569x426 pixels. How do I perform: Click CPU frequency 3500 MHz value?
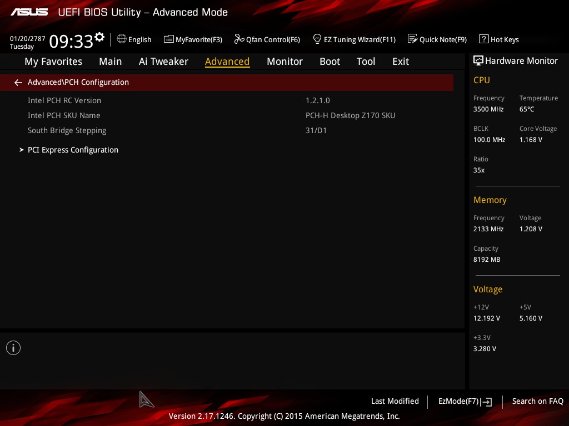pyautogui.click(x=488, y=109)
